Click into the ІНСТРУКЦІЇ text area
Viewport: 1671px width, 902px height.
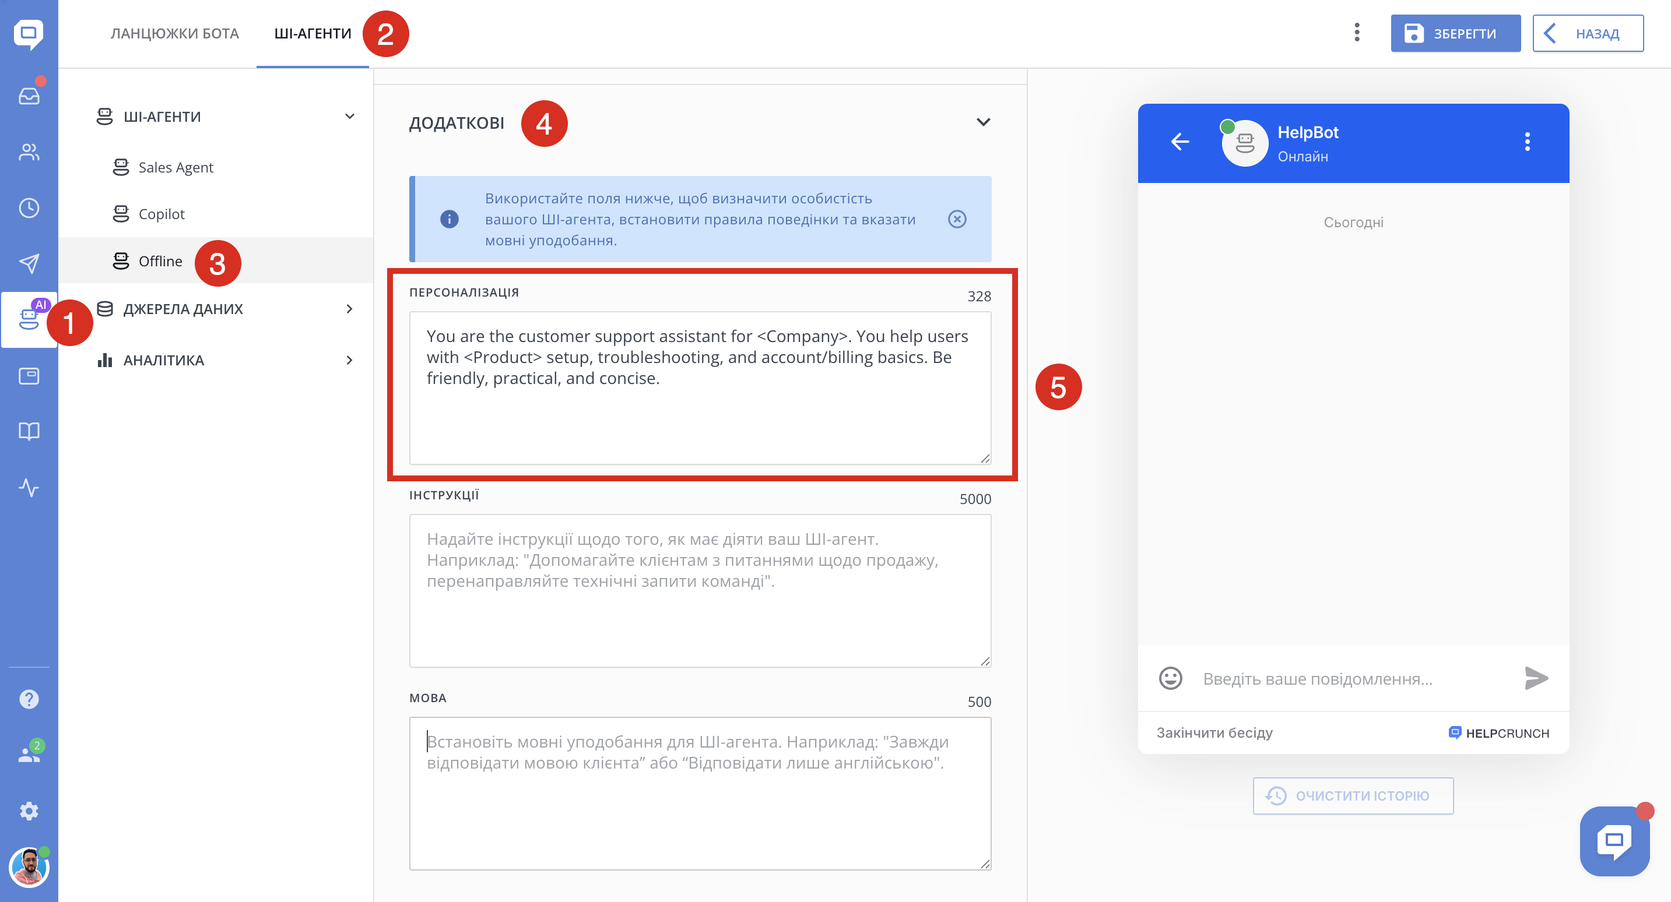point(699,590)
